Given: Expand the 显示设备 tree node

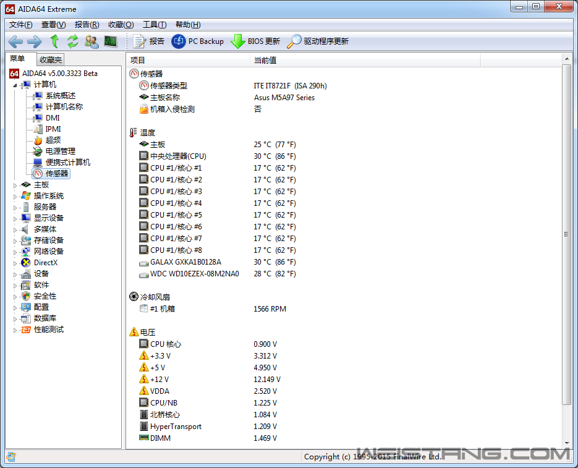Looking at the screenshot, I should click(15, 219).
